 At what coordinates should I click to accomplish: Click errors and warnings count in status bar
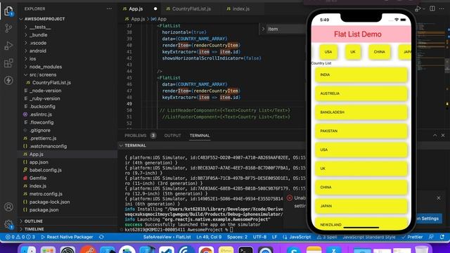tap(20, 237)
